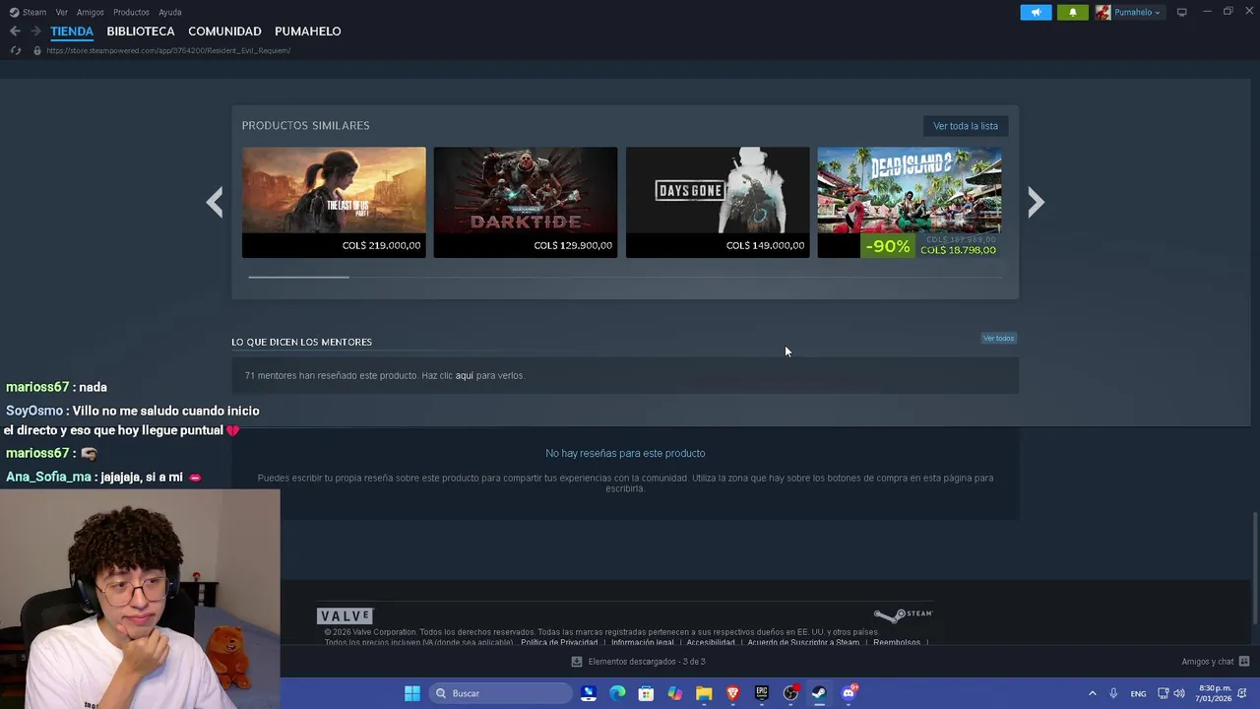Open the ENG language indicator
Screen dimensions: 1260x709
click(1138, 694)
